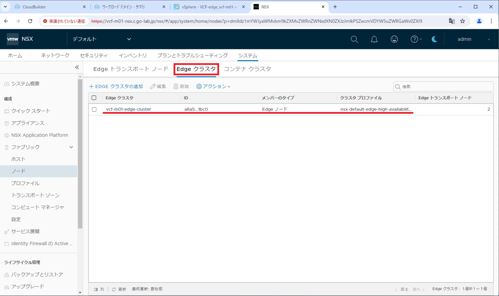This screenshot has width=499, height=296.
Task: Open プランとトラブルシューティング tab
Action: pyautogui.click(x=193, y=55)
